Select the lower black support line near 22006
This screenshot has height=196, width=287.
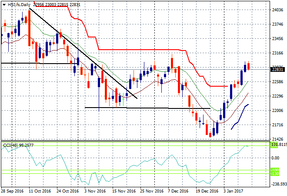click(x=147, y=108)
